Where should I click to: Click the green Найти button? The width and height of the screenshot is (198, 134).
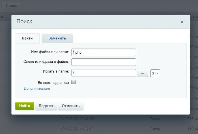tap(25, 106)
